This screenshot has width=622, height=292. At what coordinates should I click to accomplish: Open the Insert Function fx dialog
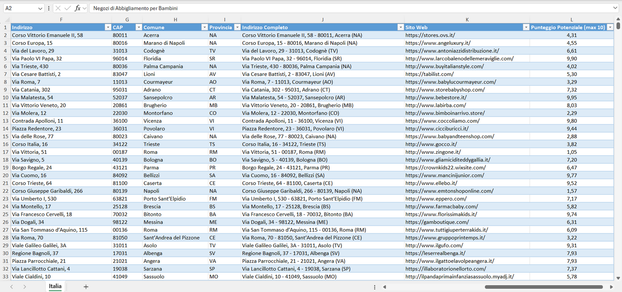pos(77,8)
